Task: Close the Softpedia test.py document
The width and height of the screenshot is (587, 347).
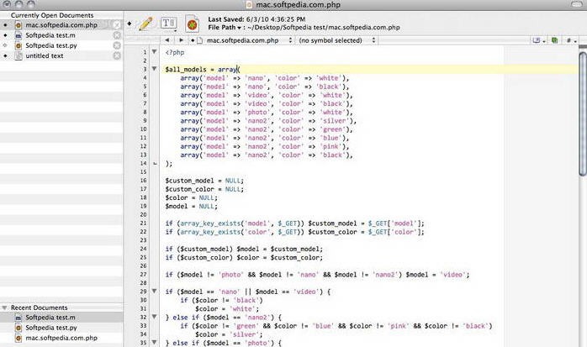Action: coord(117,45)
